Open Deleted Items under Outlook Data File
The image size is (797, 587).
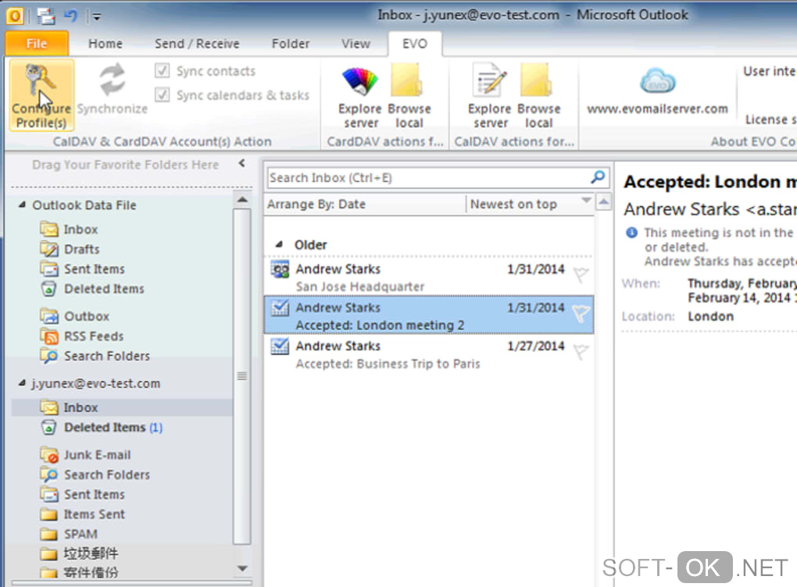[104, 289]
